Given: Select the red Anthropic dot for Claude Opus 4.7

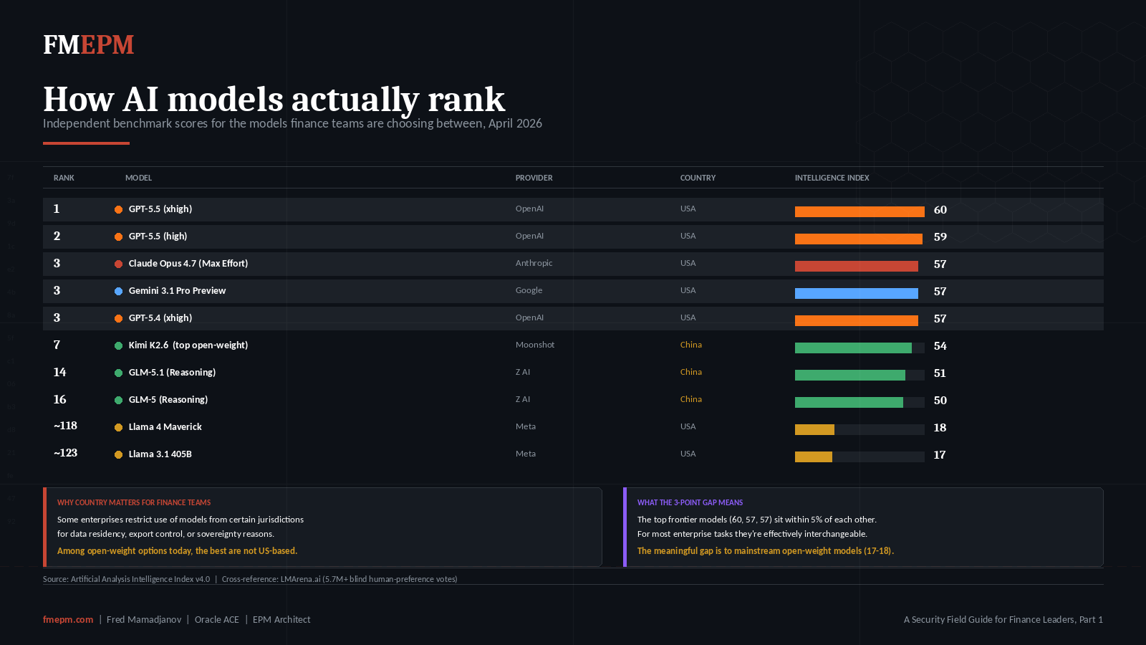Looking at the screenshot, I should pos(118,263).
